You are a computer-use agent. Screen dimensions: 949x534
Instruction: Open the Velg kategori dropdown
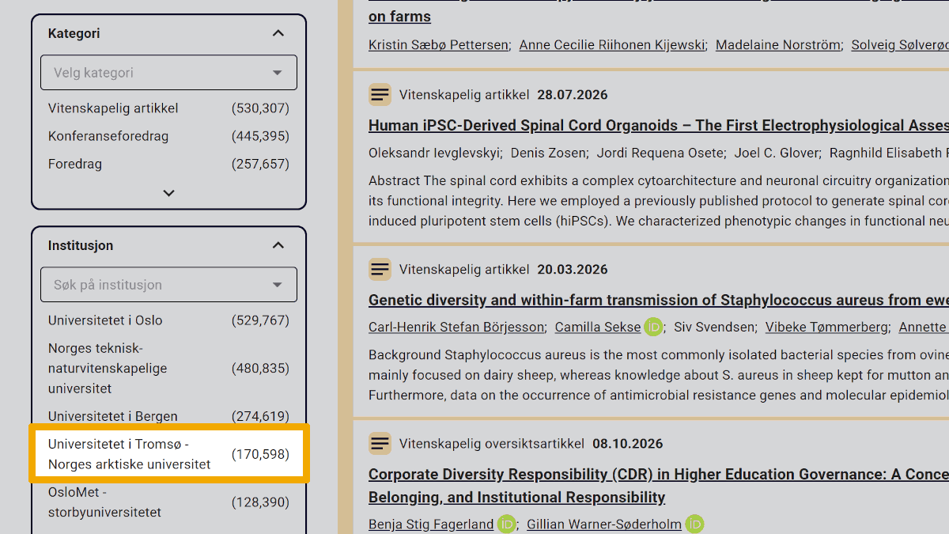[168, 73]
